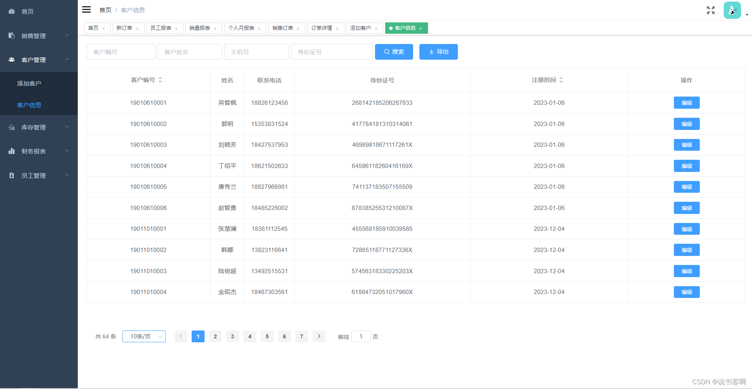This screenshot has width=752, height=389.
Task: Go to the previous page arrow
Action: pos(181,336)
